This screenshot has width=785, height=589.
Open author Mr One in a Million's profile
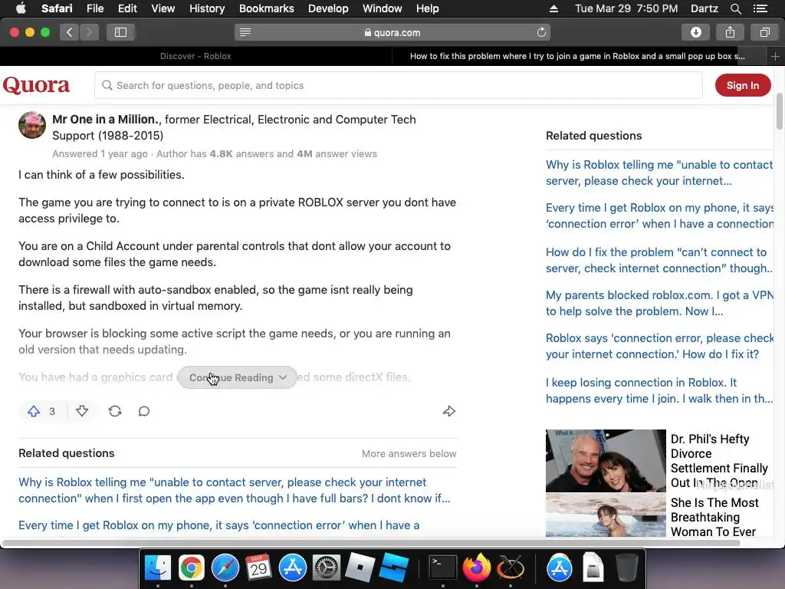click(106, 119)
